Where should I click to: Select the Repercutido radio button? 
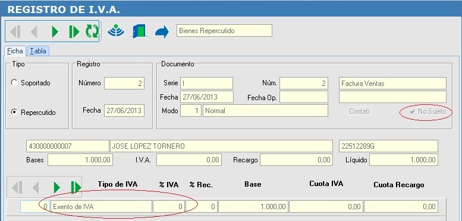click(14, 112)
